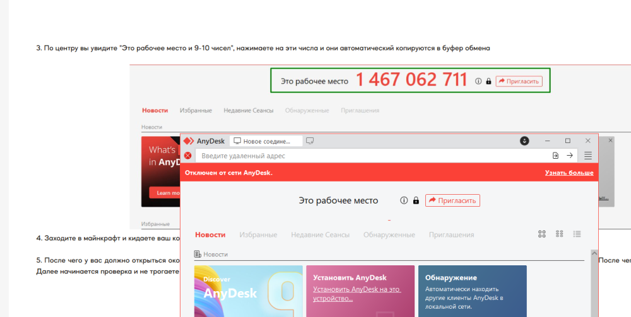Switch to the list view layout
The height and width of the screenshot is (317, 631).
(x=577, y=234)
